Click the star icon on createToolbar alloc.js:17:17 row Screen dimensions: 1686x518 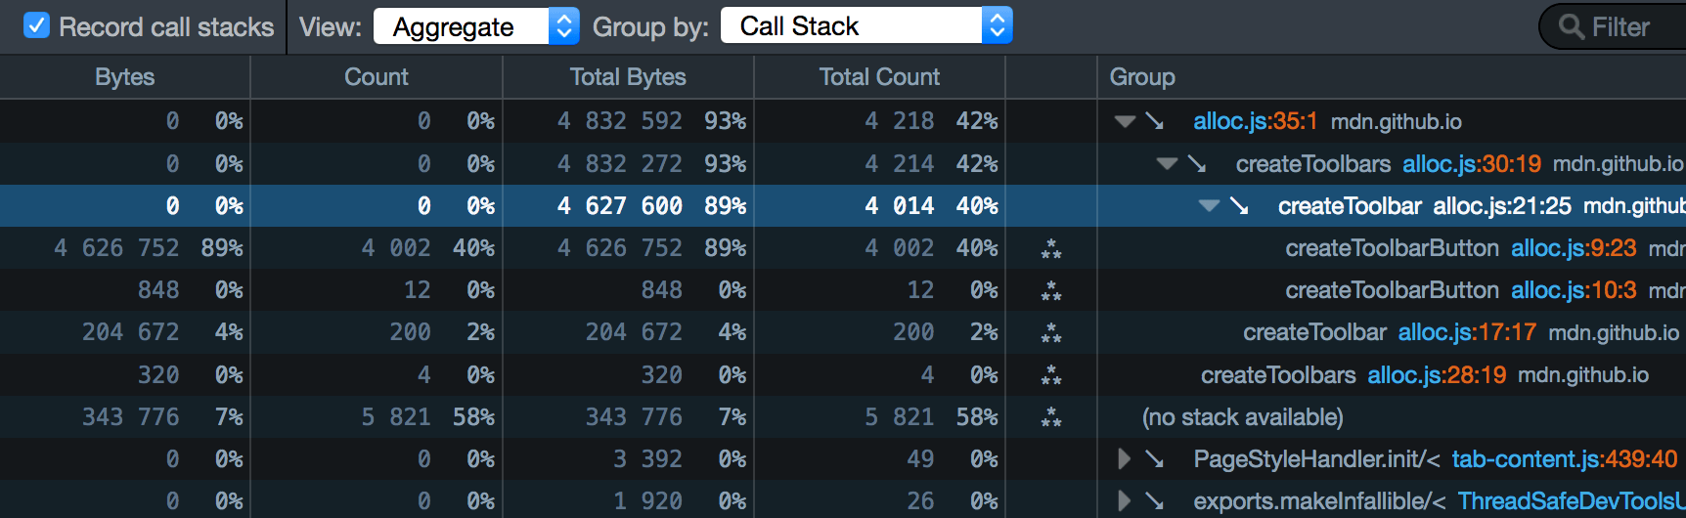1051,333
